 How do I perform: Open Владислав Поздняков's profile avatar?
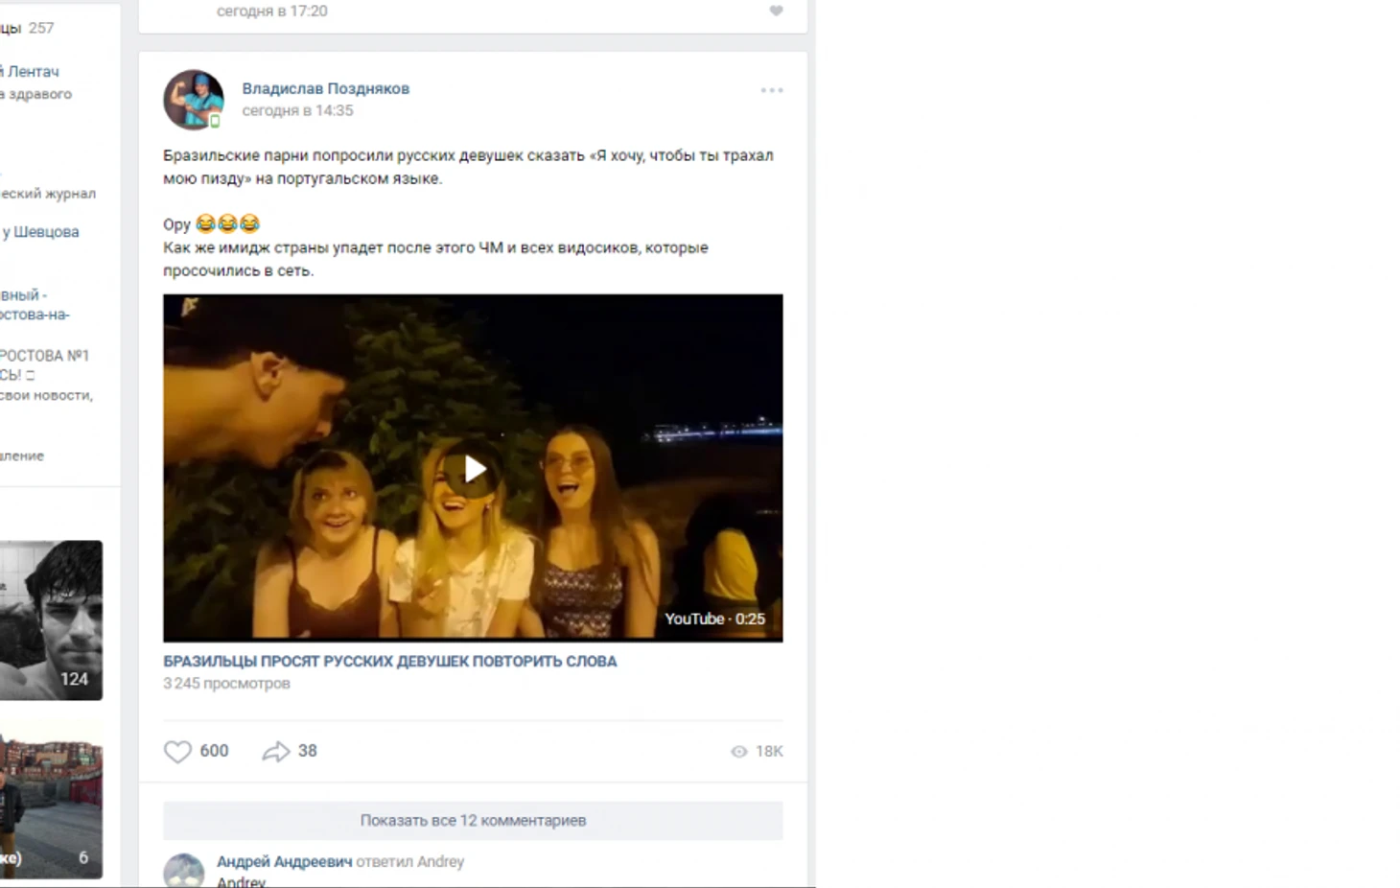point(194,99)
